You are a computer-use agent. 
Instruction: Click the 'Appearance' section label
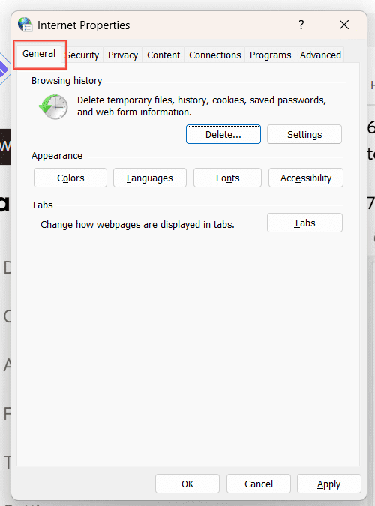[x=57, y=156]
